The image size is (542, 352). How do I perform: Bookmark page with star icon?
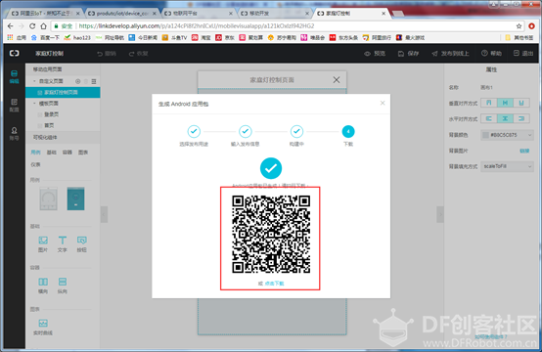[x=519, y=26]
